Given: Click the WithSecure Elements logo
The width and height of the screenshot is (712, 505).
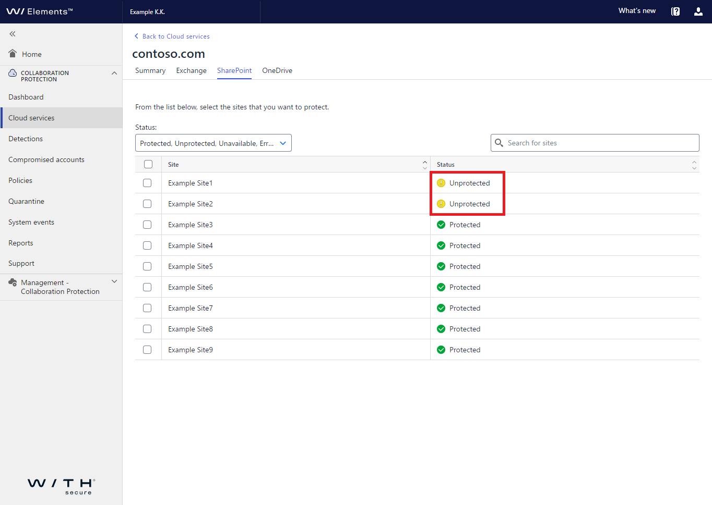Looking at the screenshot, I should 40,11.
